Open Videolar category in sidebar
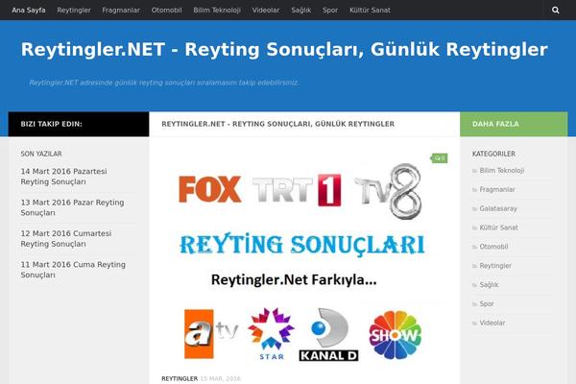 [492, 323]
